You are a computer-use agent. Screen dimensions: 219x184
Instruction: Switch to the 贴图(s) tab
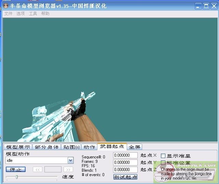click(x=71, y=147)
